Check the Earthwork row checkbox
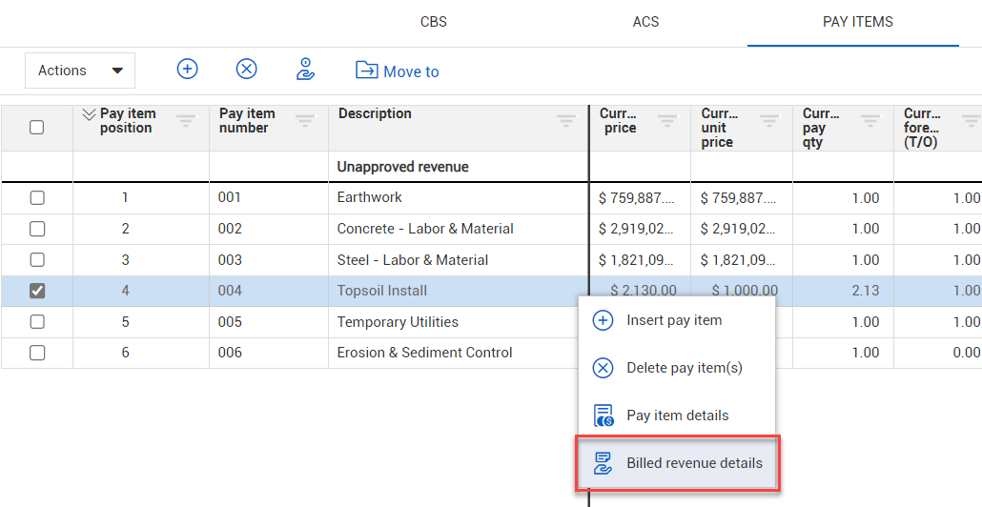982x507 pixels. tap(37, 198)
